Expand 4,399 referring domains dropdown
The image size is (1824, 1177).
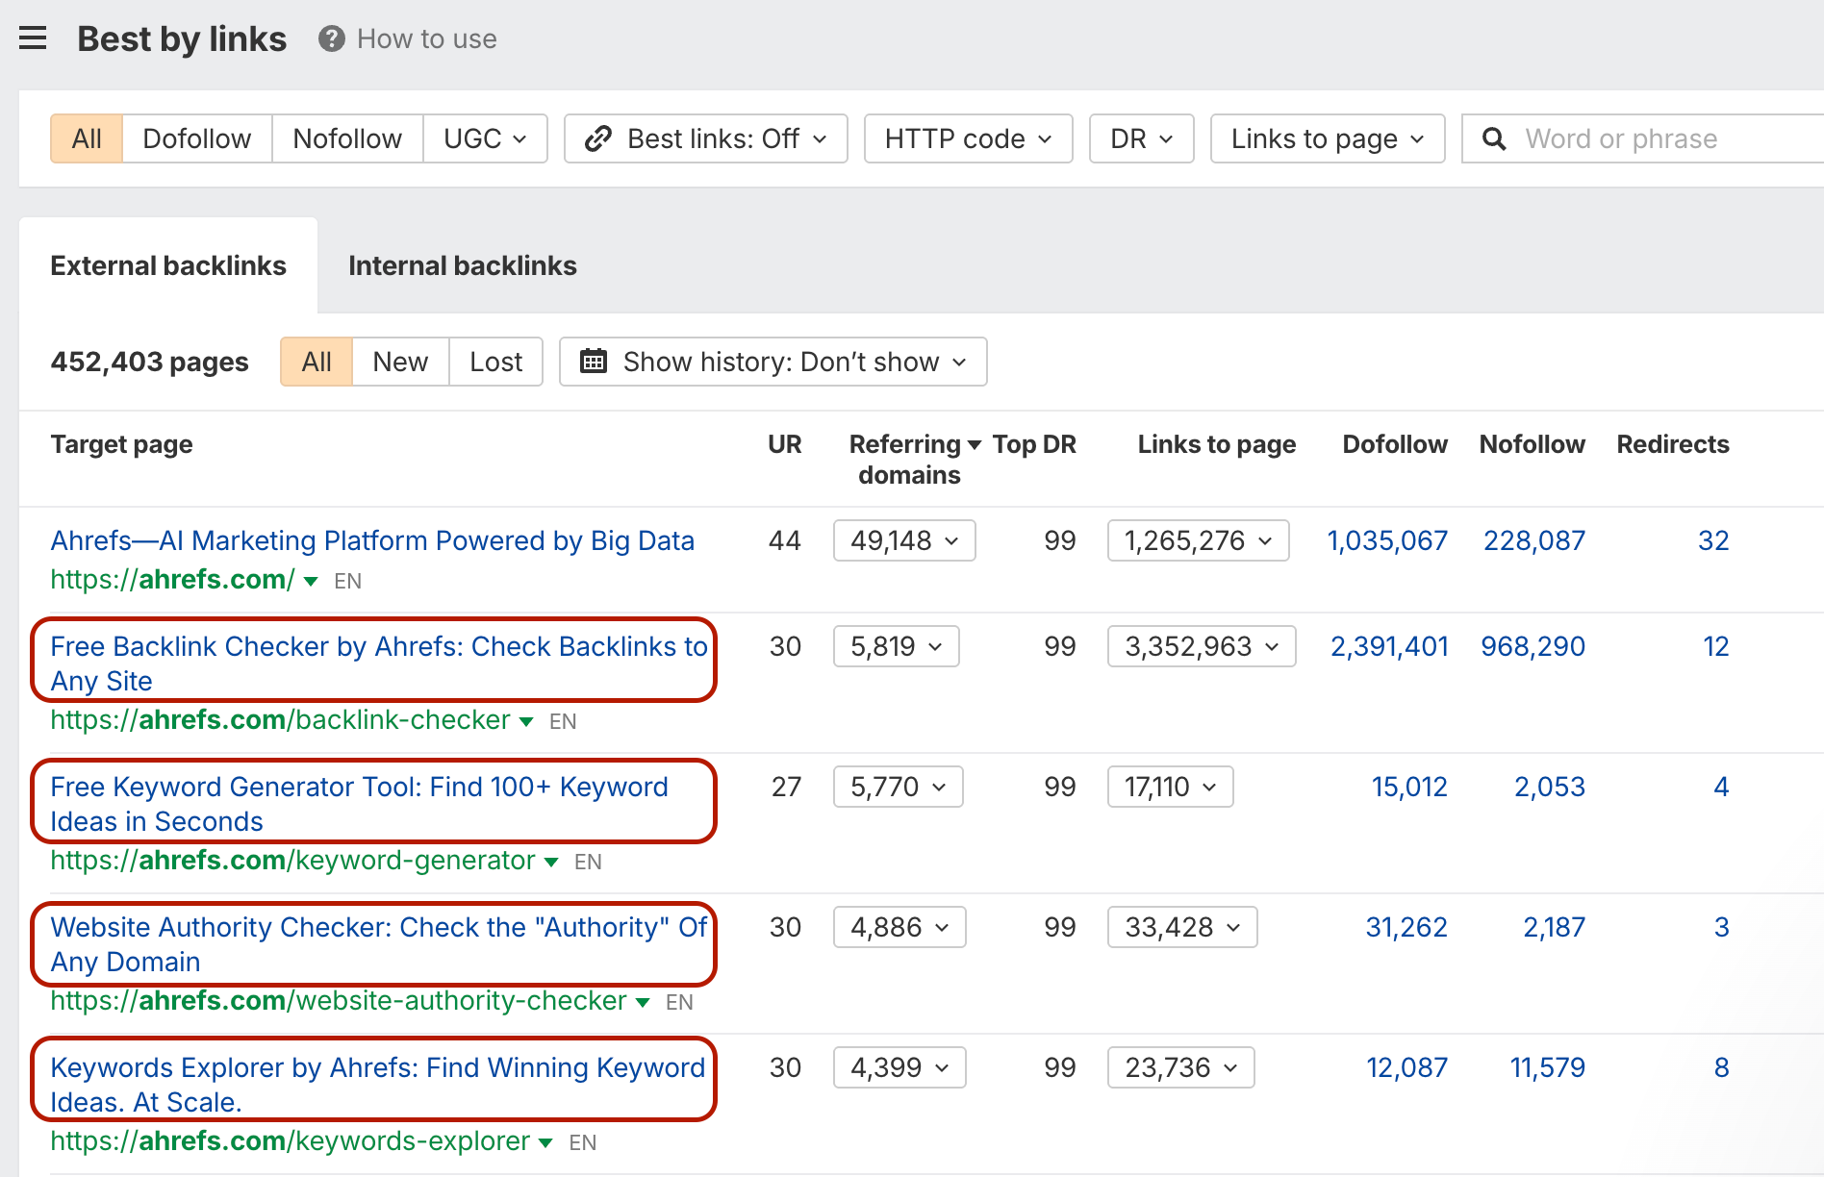(x=899, y=1067)
